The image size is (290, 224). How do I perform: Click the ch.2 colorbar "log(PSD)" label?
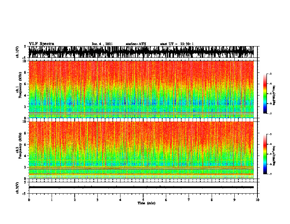tap(274, 156)
